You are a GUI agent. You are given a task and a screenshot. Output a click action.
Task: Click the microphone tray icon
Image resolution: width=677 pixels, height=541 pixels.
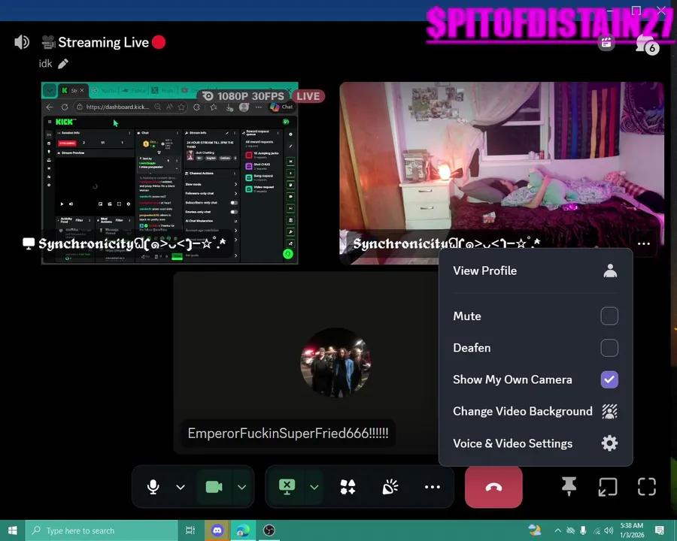coord(583,530)
